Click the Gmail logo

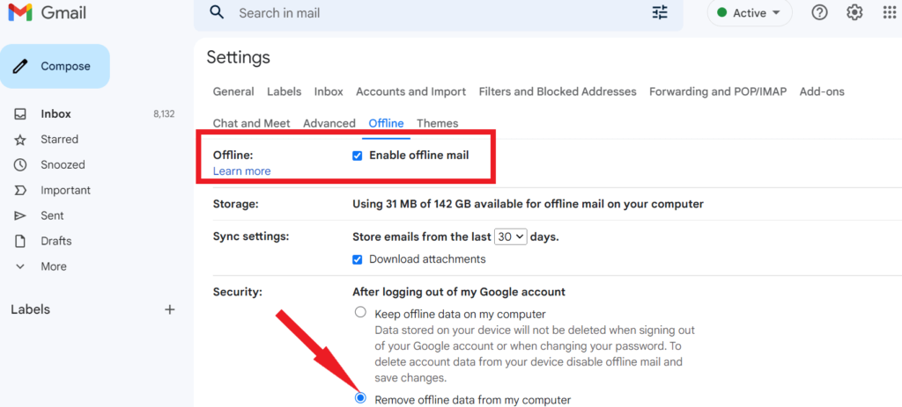48,12
